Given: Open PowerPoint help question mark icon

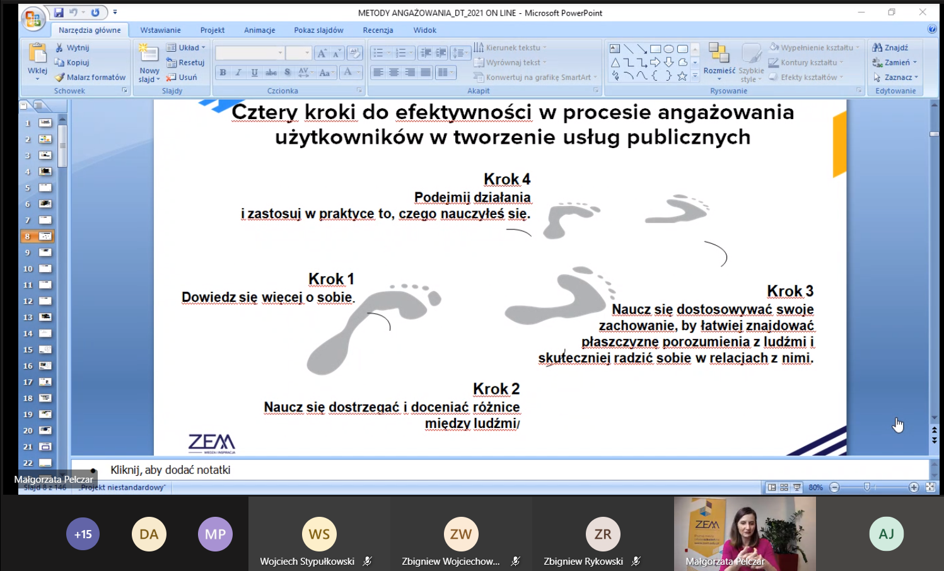Looking at the screenshot, I should 932,29.
